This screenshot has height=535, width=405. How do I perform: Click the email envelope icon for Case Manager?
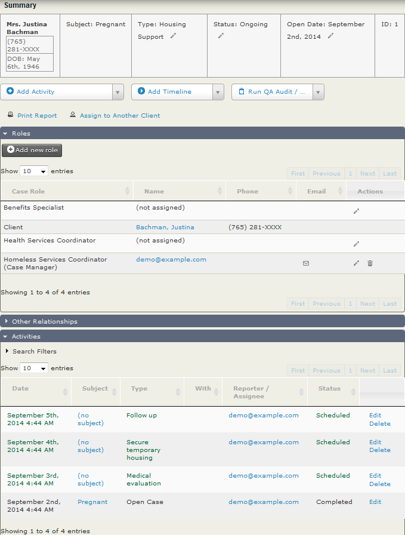[x=306, y=263]
